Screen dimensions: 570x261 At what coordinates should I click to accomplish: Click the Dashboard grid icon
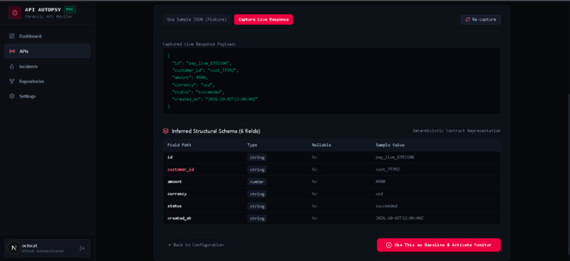click(x=12, y=36)
